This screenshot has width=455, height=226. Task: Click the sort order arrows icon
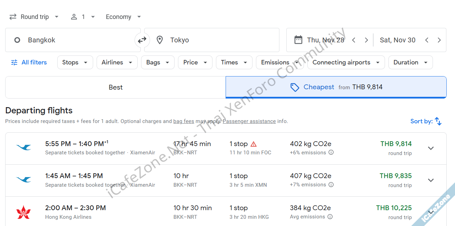(x=438, y=121)
